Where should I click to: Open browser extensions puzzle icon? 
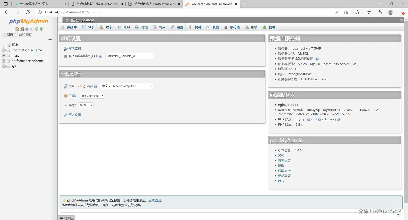click(357, 12)
